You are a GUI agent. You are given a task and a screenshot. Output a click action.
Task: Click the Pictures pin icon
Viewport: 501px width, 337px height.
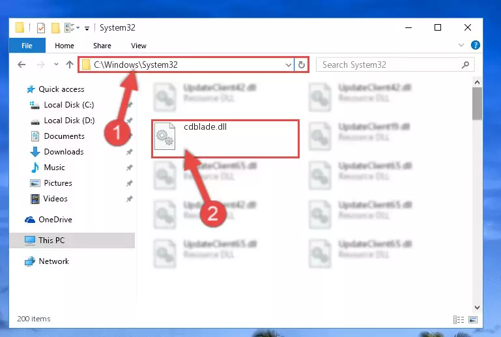click(x=129, y=183)
